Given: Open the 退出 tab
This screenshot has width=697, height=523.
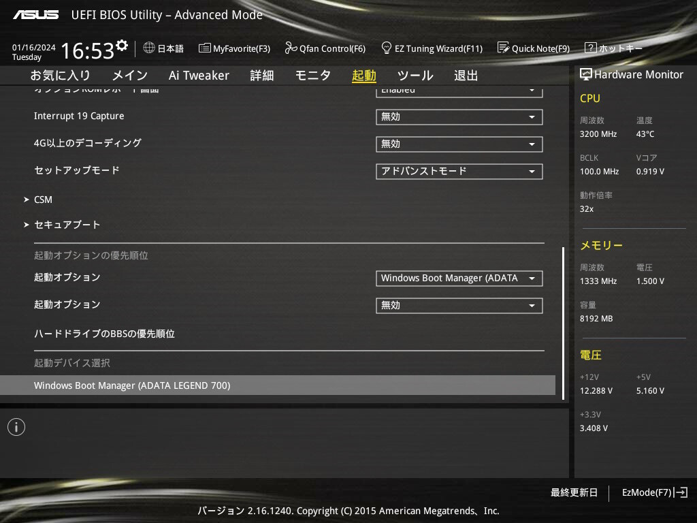Looking at the screenshot, I should 466,75.
